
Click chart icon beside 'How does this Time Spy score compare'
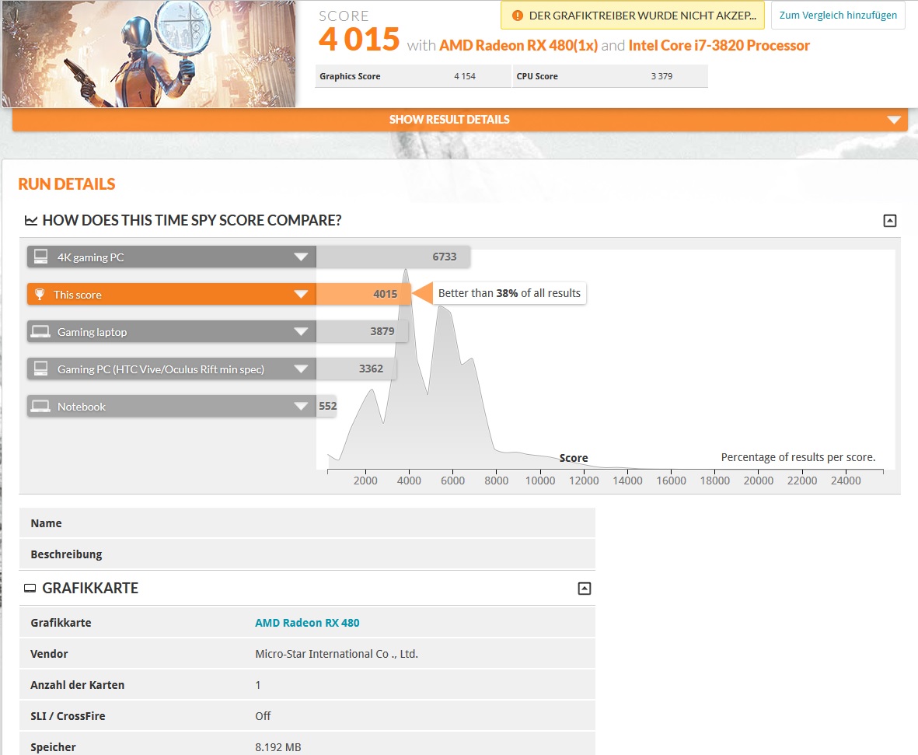coord(31,221)
